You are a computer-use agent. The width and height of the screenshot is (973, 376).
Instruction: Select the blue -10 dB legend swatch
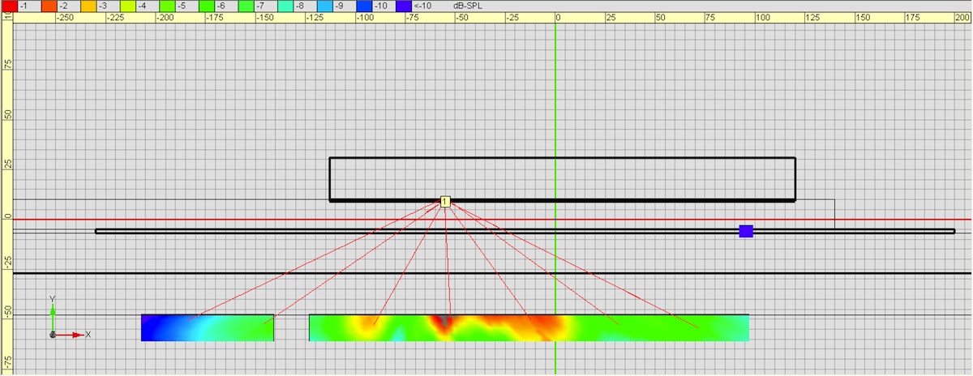[x=365, y=5]
